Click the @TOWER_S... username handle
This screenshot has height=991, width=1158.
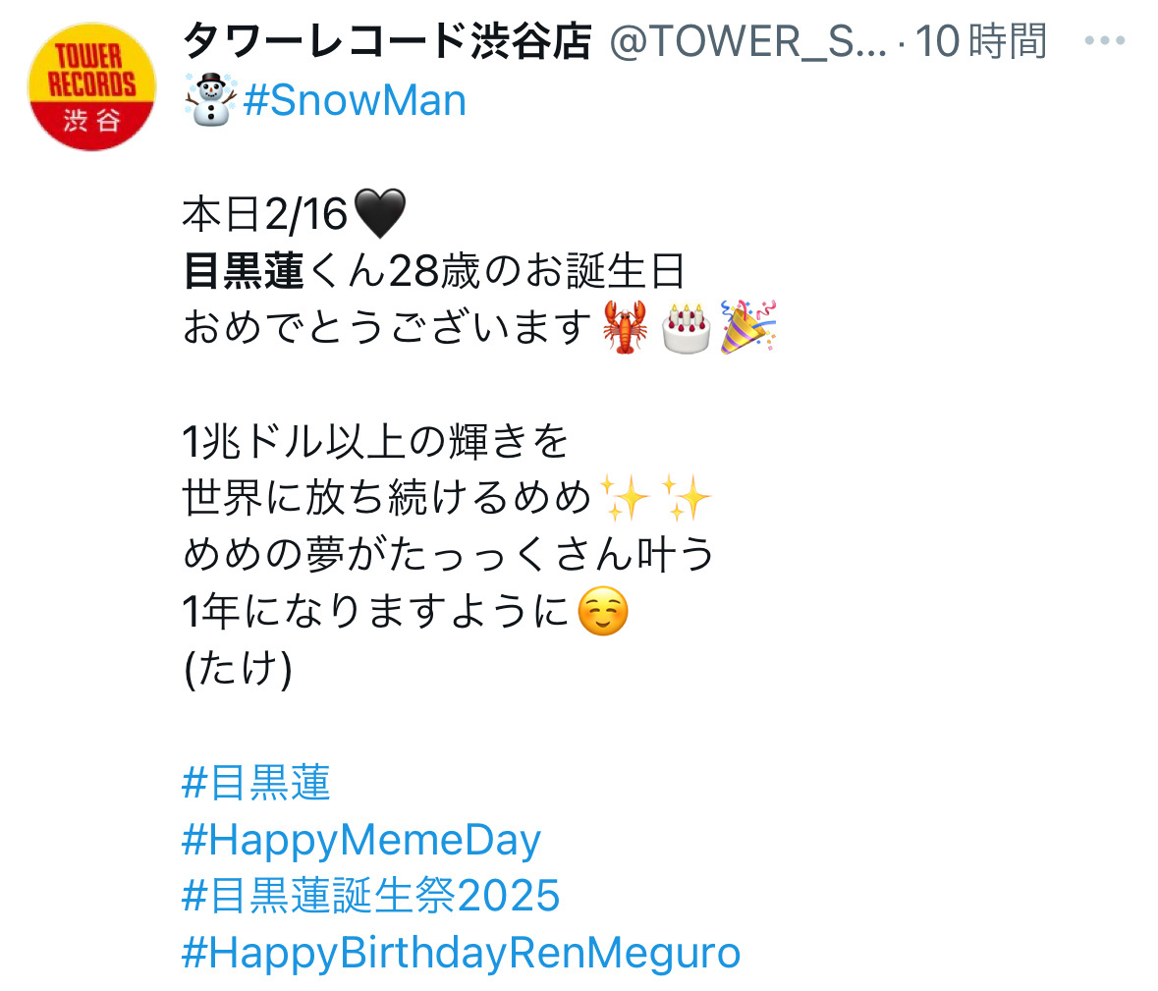(x=748, y=41)
